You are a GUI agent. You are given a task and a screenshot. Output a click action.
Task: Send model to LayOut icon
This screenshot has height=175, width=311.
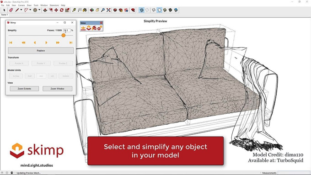[x=126, y=10]
